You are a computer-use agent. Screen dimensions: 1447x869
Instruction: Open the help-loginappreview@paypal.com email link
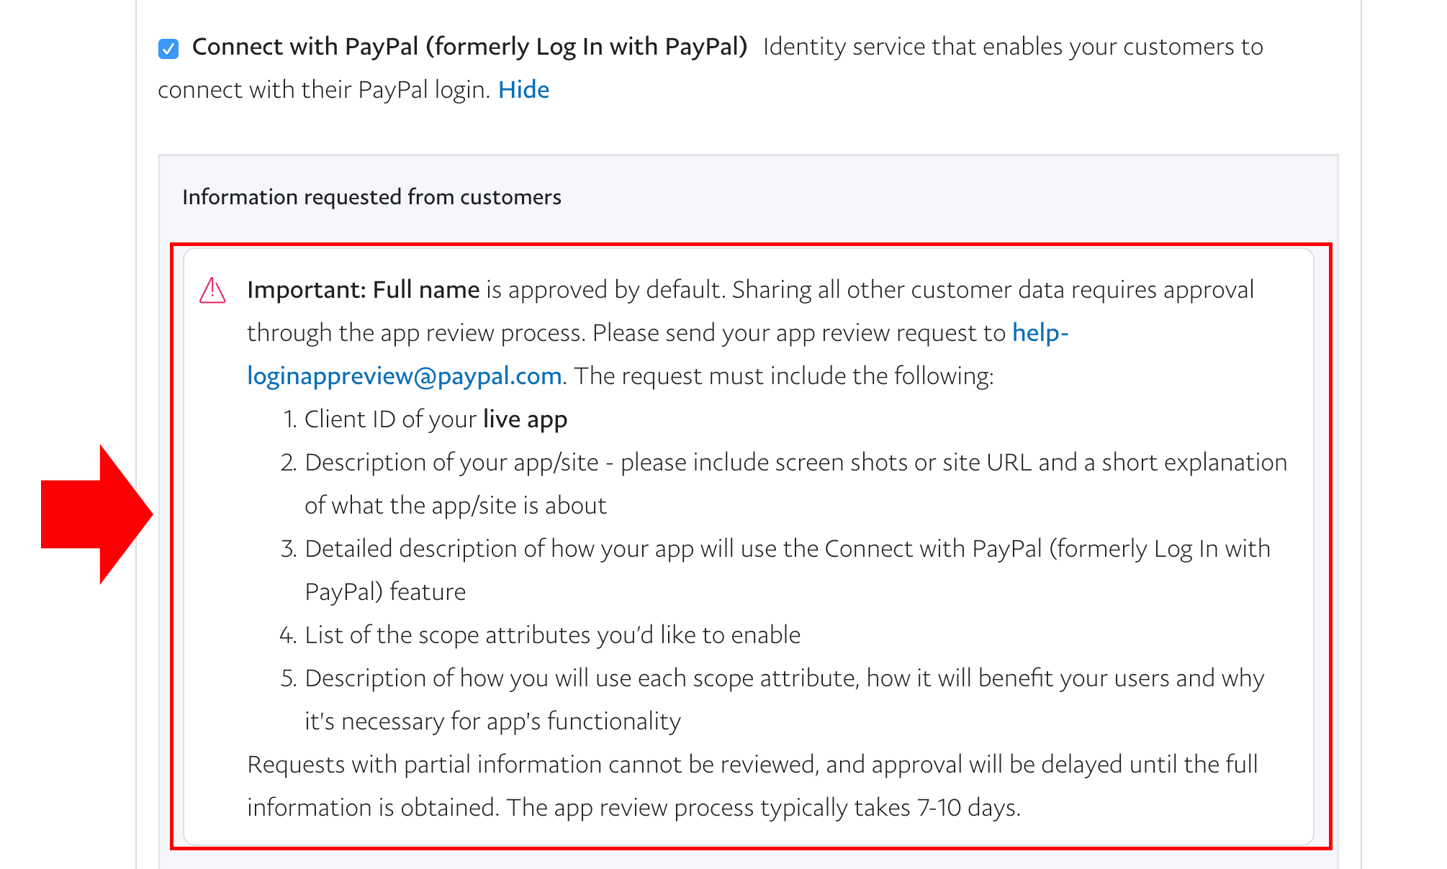pos(657,354)
